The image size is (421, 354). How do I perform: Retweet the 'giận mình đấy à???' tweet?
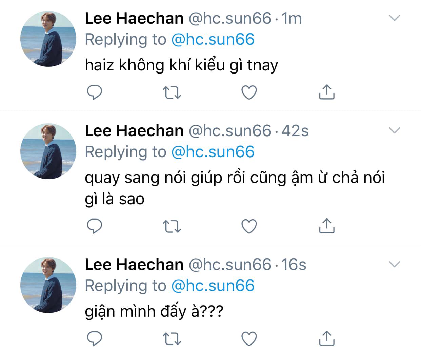tap(172, 338)
